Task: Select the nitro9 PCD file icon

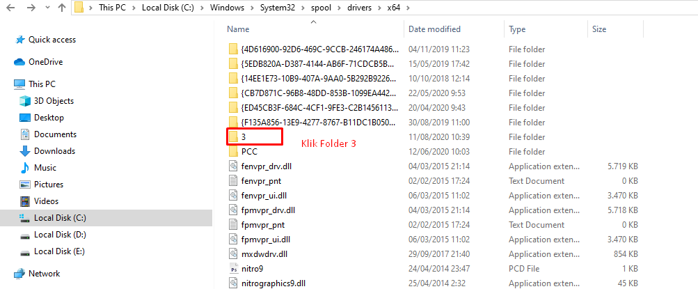Action: pyautogui.click(x=234, y=269)
